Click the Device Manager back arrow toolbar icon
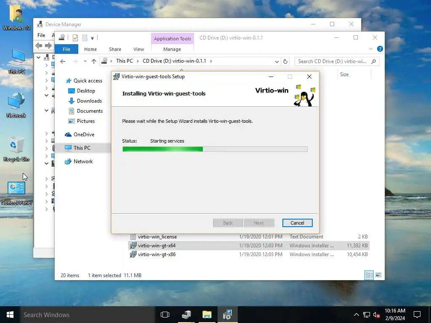 point(39,45)
